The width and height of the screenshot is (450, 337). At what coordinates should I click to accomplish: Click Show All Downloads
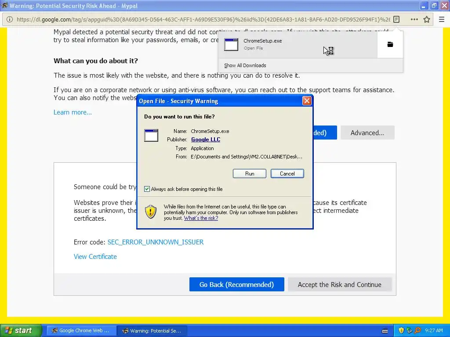coord(245,65)
